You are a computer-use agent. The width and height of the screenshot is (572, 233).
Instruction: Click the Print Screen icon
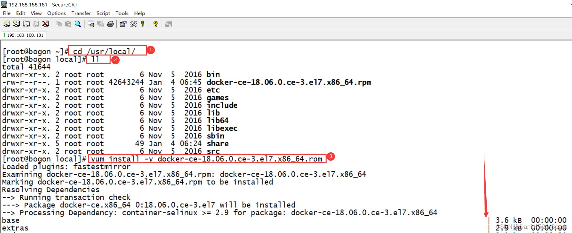pyautogui.click(x=91, y=24)
